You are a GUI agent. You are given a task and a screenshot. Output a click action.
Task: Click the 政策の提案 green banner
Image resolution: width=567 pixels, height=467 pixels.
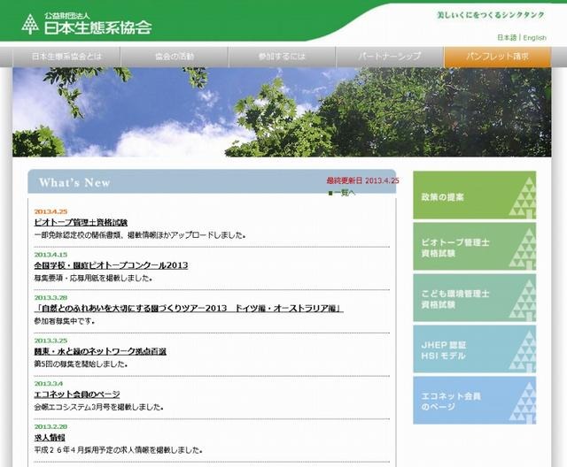475,195
